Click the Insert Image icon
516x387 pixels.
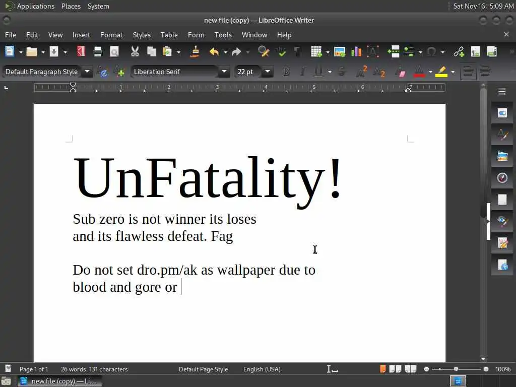pos(340,52)
